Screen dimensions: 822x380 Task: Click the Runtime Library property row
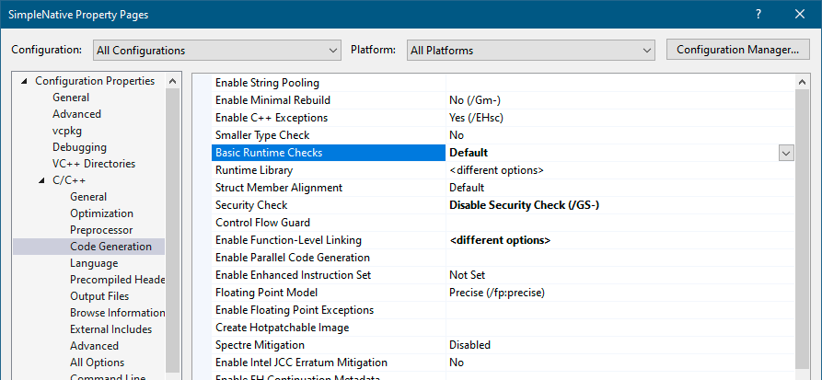click(254, 170)
